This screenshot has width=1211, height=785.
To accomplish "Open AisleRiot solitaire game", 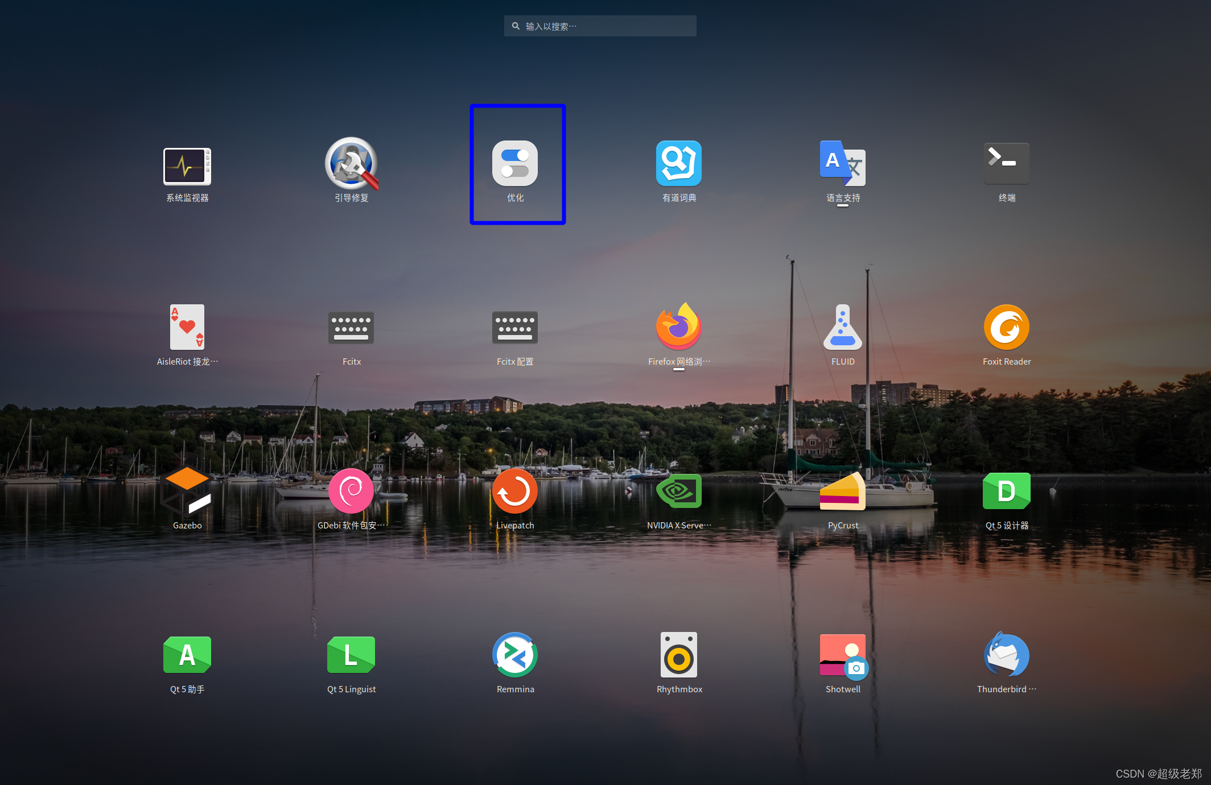I will (187, 328).
